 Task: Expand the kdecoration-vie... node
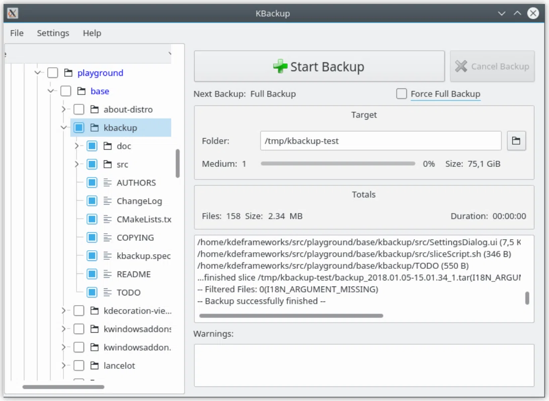click(x=64, y=311)
